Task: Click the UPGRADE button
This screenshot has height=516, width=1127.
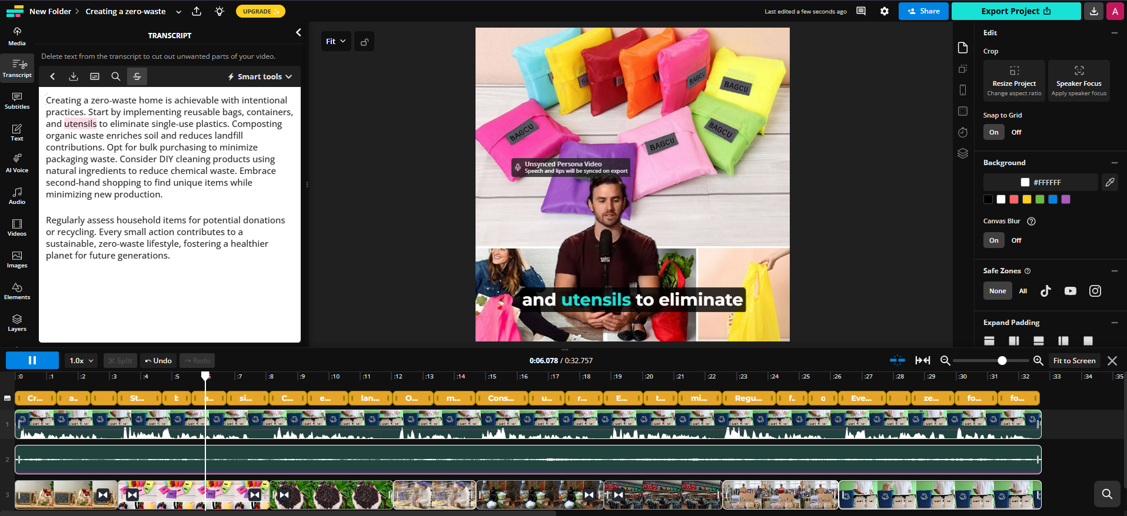Action: click(261, 11)
